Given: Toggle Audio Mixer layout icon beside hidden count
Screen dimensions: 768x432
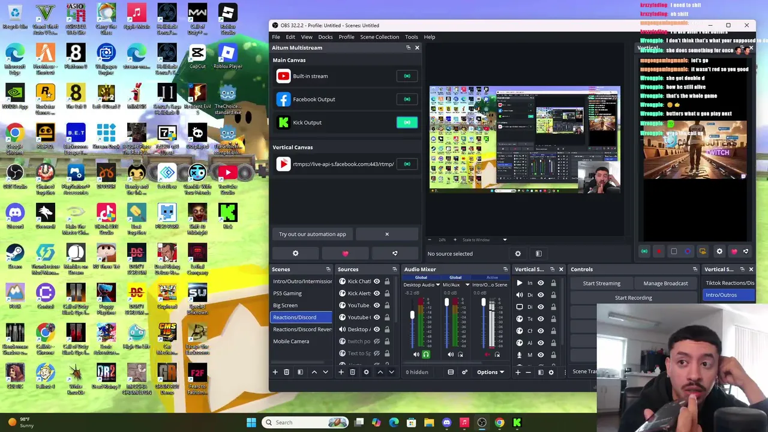Looking at the screenshot, I should [x=451, y=372].
